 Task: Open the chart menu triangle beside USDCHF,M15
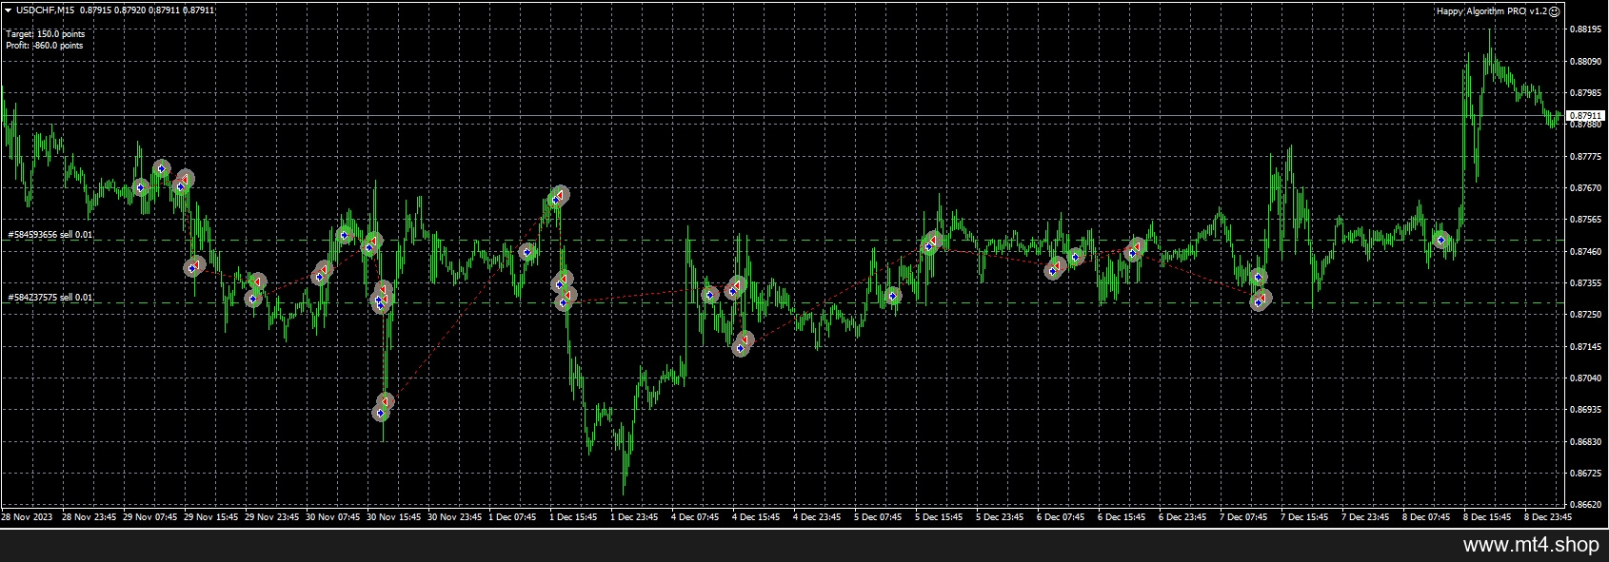[9, 10]
